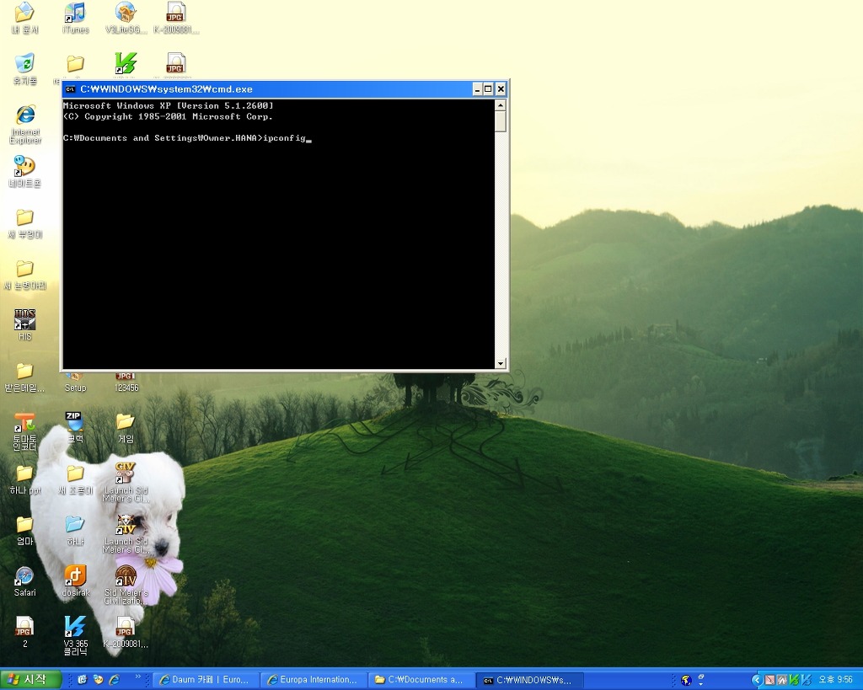Viewport: 863px width, 690px height.
Task: Click the gray tray icon before green V3
Action: (x=781, y=680)
